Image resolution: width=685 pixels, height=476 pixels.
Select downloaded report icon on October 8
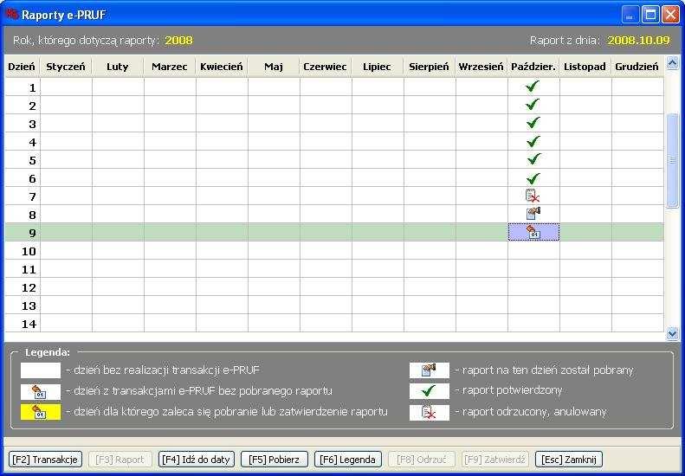coord(533,213)
